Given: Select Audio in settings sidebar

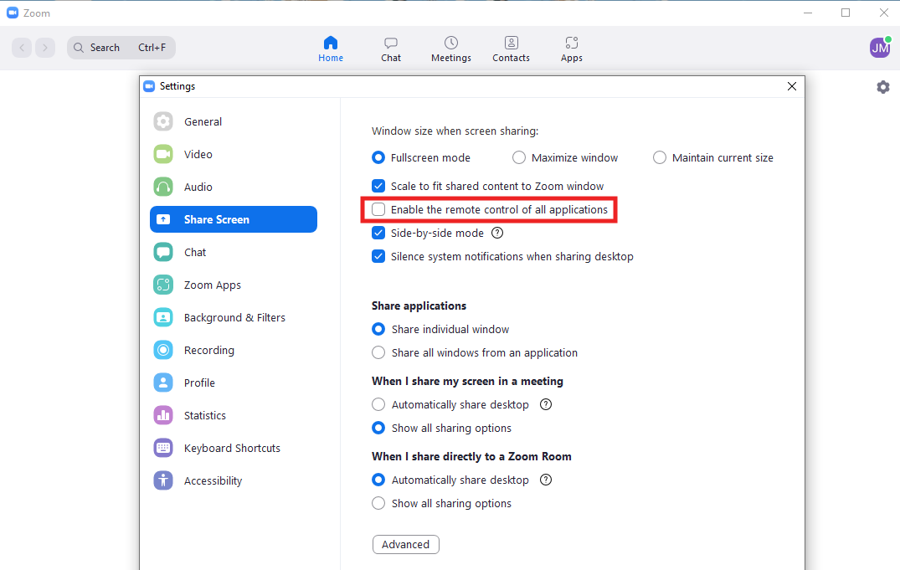Looking at the screenshot, I should pyautogui.click(x=234, y=187).
